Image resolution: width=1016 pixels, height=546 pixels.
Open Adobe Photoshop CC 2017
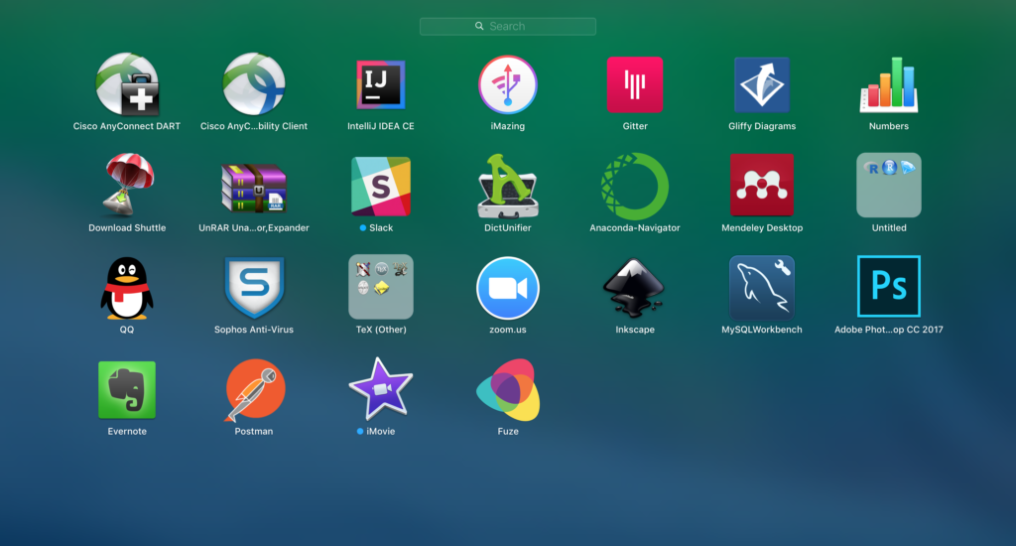(889, 287)
